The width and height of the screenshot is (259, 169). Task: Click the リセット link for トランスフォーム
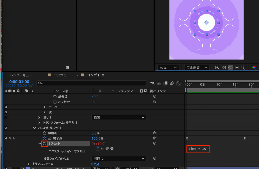tap(96, 164)
